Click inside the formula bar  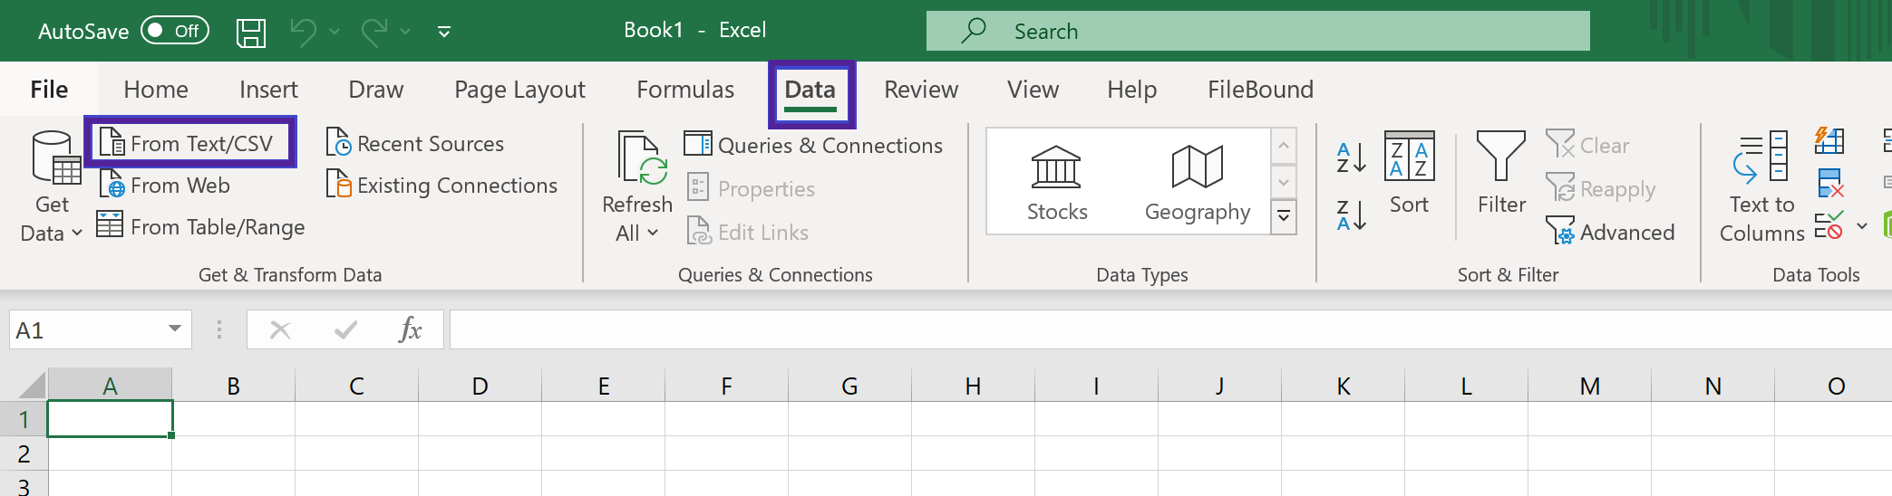(x=1170, y=329)
